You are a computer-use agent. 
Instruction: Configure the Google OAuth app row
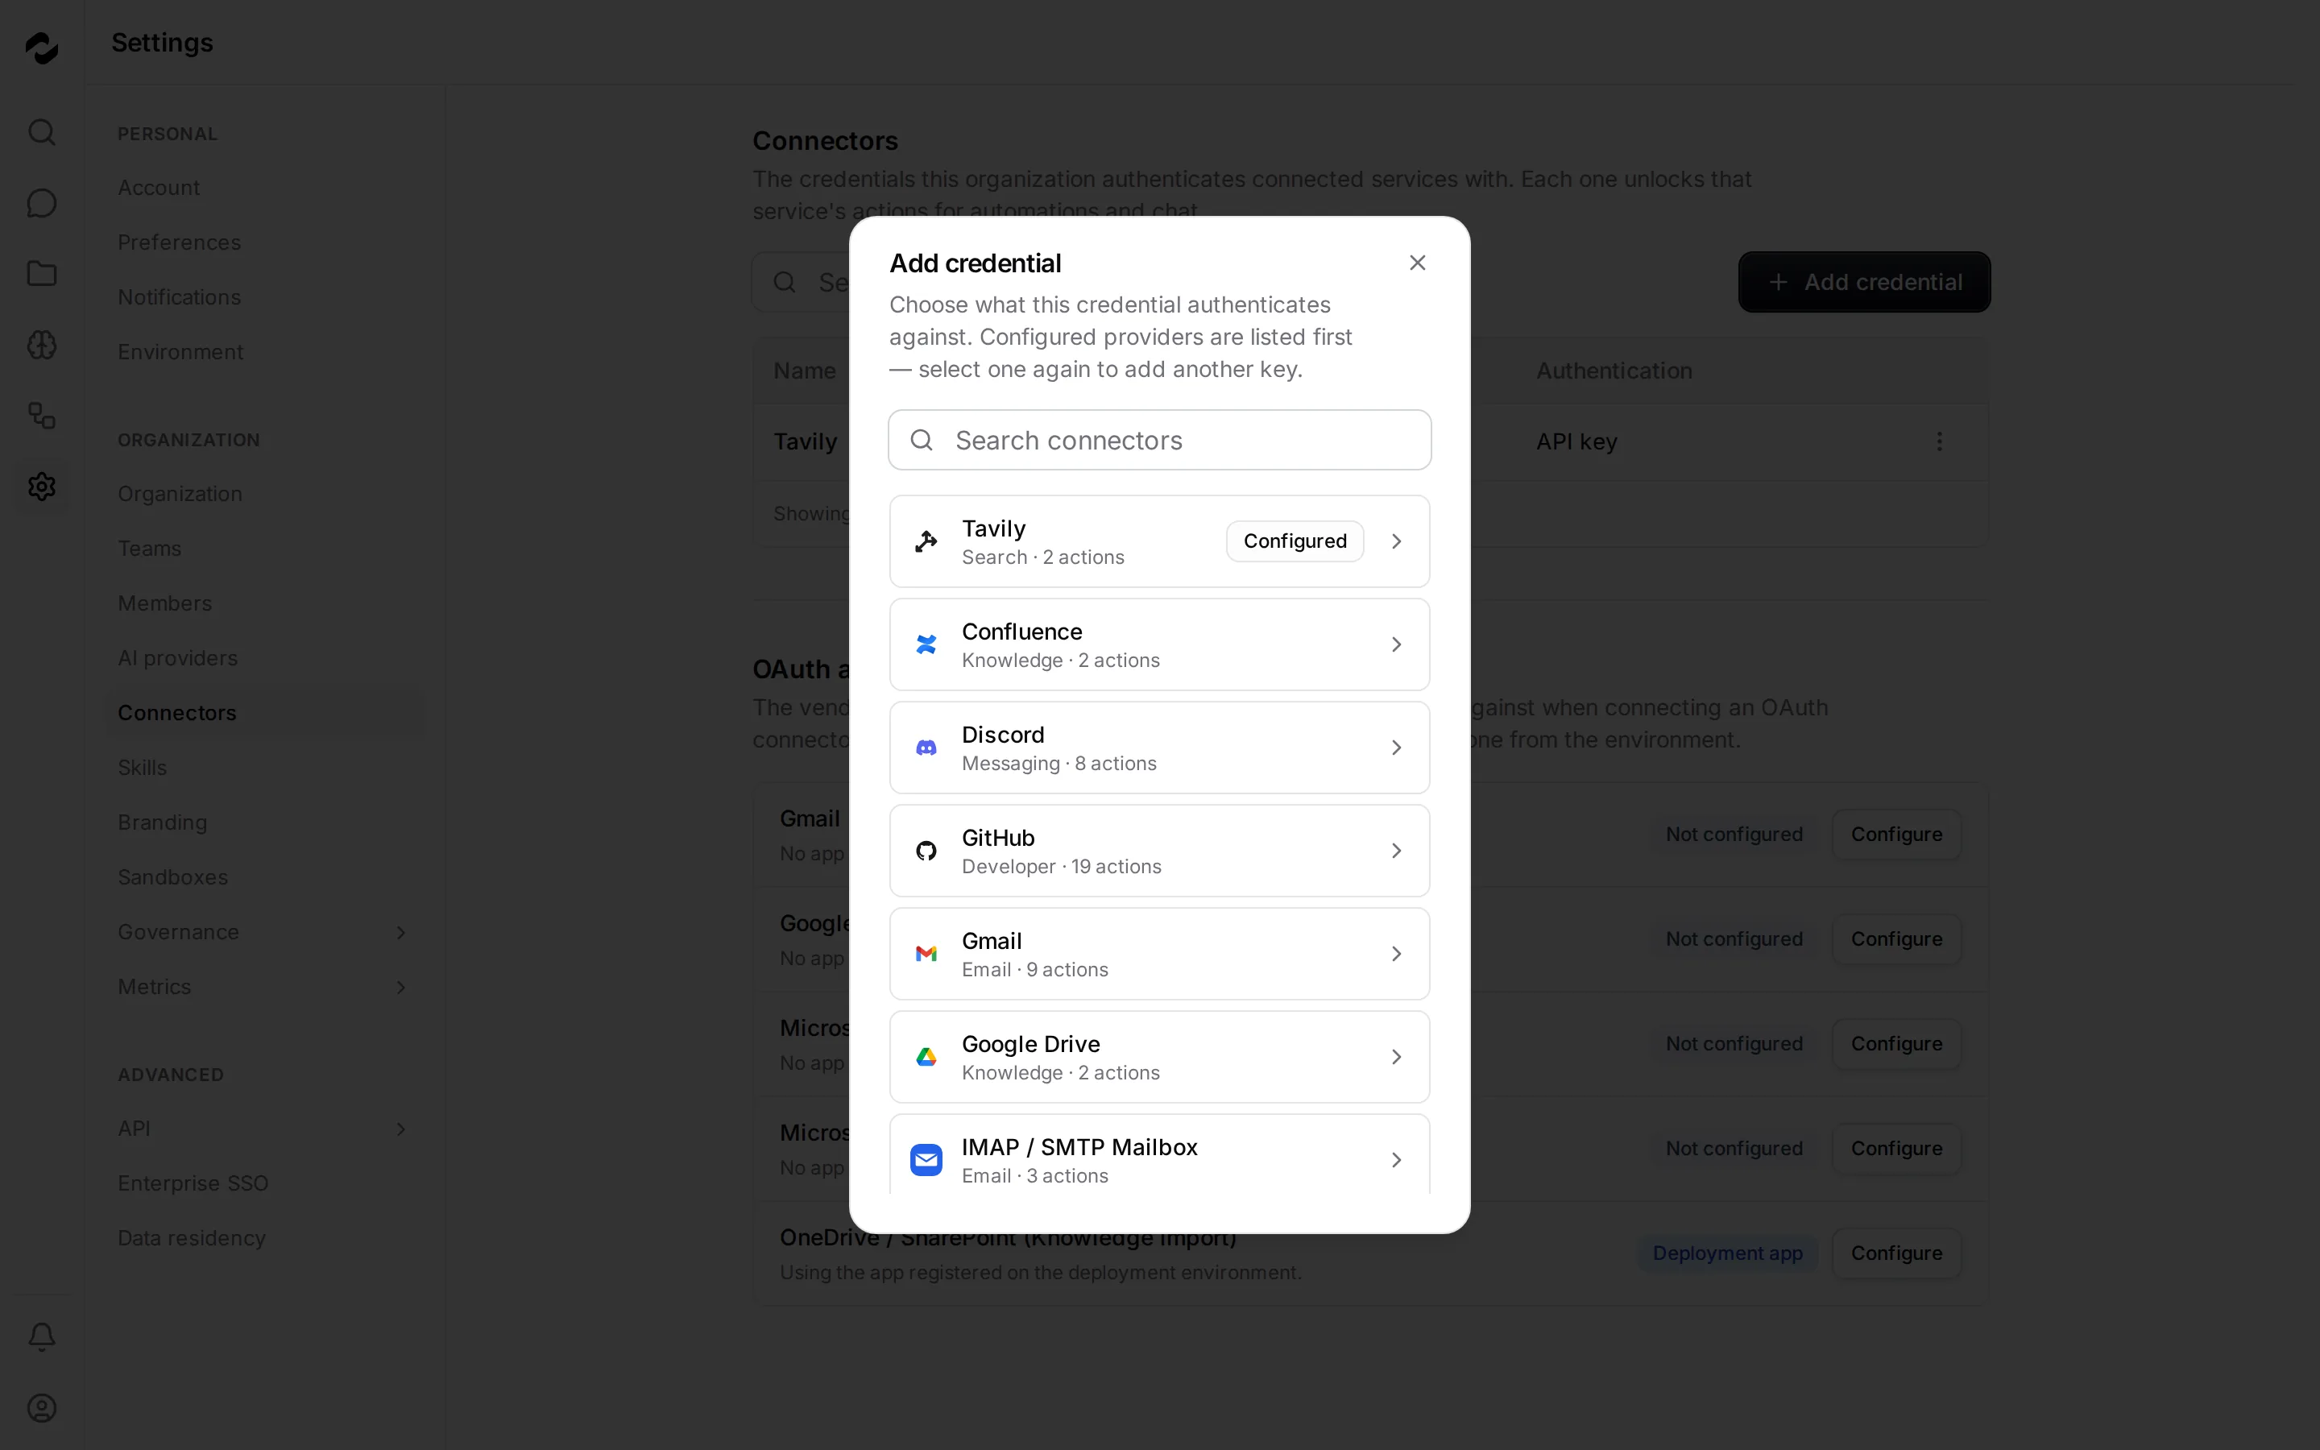click(x=1895, y=938)
